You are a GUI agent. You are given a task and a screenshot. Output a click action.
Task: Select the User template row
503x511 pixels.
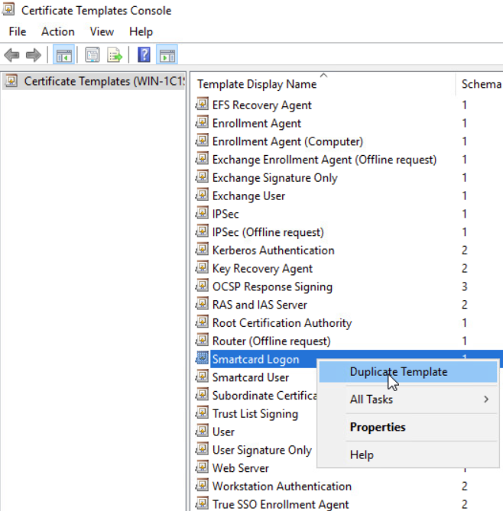223,432
